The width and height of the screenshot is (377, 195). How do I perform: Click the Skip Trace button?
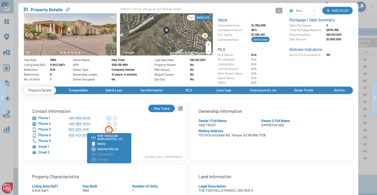(161, 108)
